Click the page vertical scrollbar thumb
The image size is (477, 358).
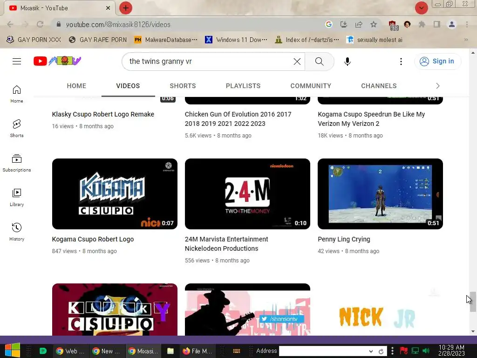pyautogui.click(x=473, y=302)
